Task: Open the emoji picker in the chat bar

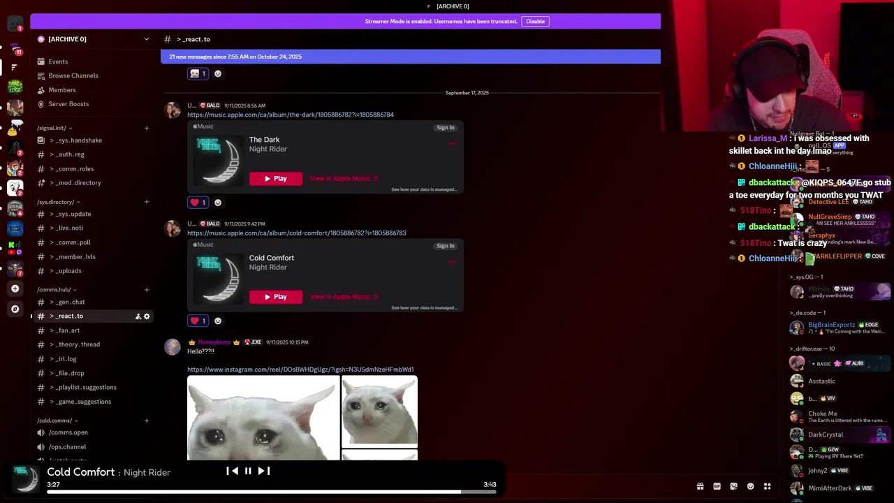Action: click(750, 487)
